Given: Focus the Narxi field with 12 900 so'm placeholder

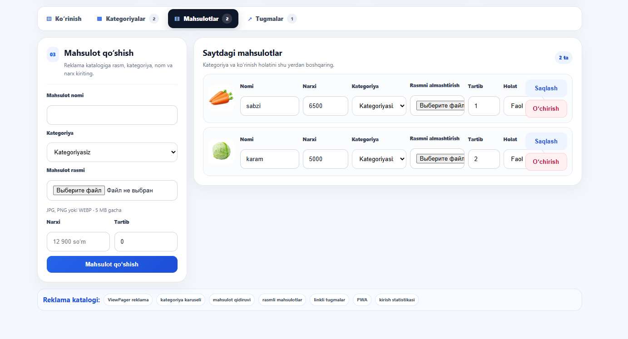Looking at the screenshot, I should 78,242.
